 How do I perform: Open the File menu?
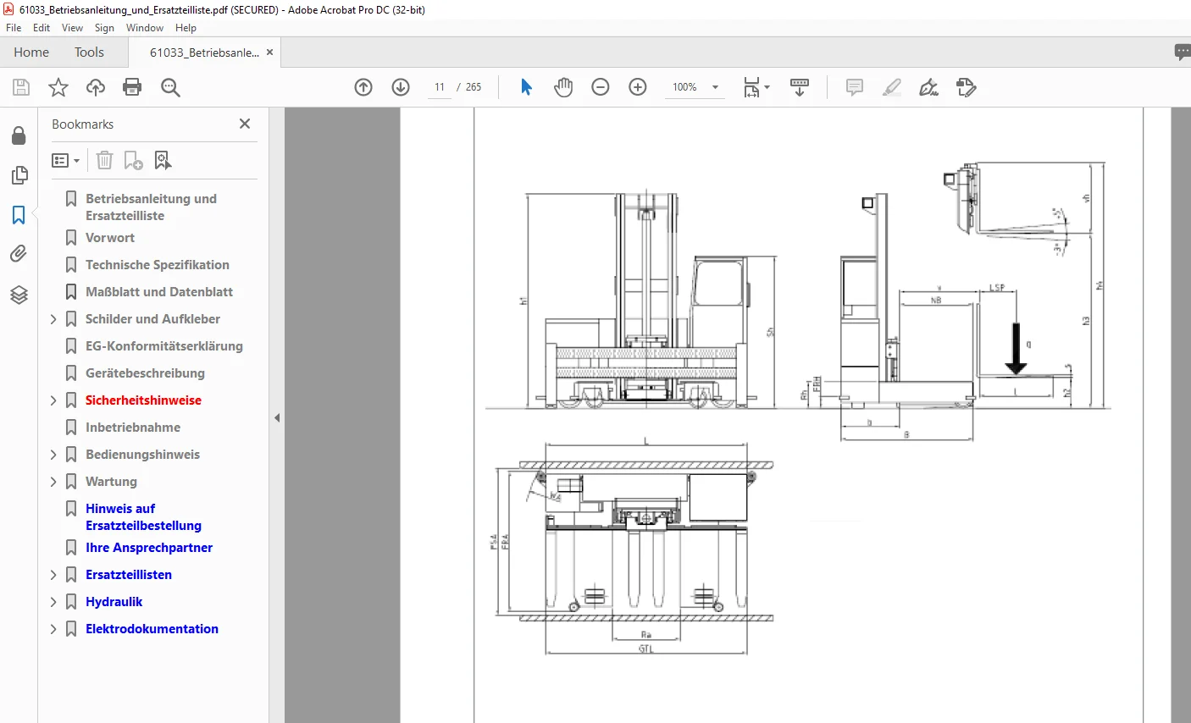pos(14,28)
